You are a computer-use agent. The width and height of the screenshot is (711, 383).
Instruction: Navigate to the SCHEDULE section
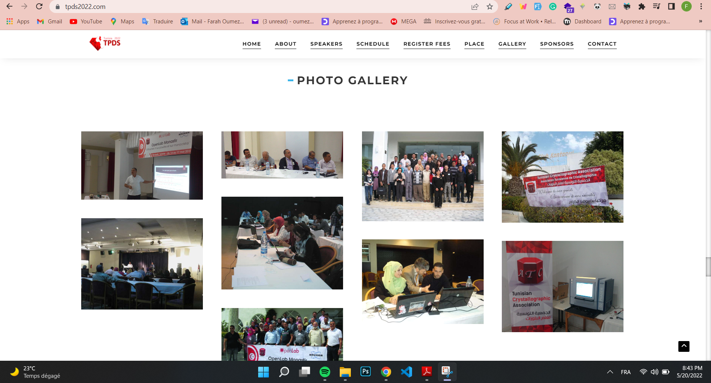coord(373,44)
